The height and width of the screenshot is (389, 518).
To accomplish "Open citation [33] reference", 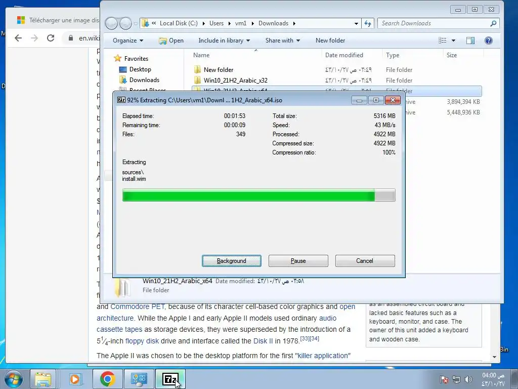I will click(x=305, y=338).
